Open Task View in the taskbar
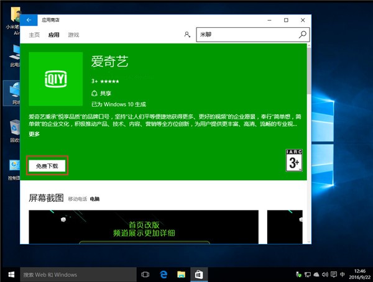Viewport: 373px width, 282px height. [x=145, y=275]
